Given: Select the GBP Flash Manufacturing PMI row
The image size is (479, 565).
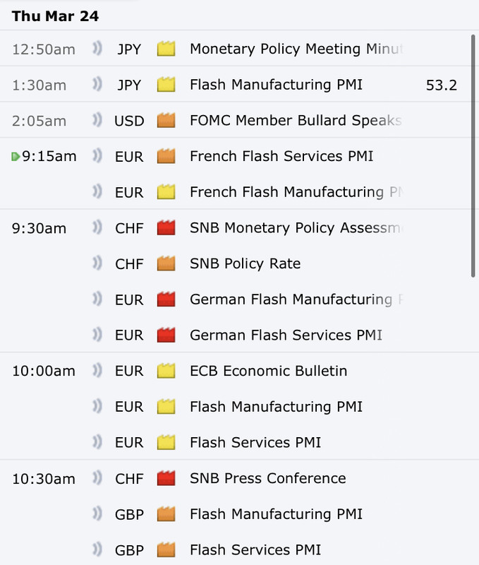Looking at the screenshot, I should pyautogui.click(x=239, y=514).
